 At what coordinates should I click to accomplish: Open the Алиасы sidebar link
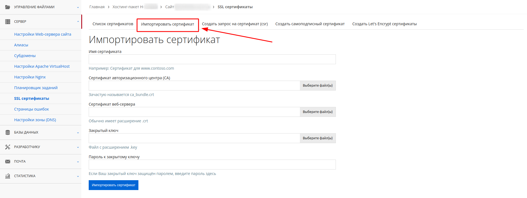click(x=21, y=45)
